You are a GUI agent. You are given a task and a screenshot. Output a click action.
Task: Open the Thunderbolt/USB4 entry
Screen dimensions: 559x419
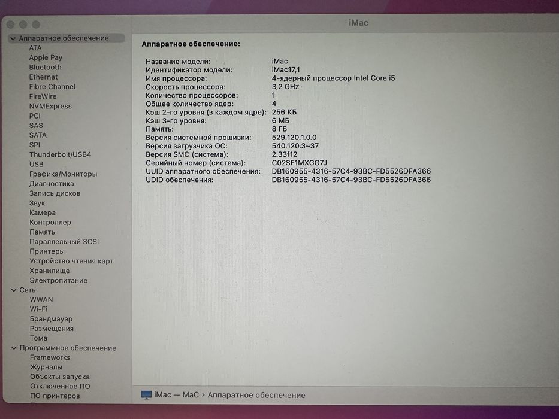(61, 154)
